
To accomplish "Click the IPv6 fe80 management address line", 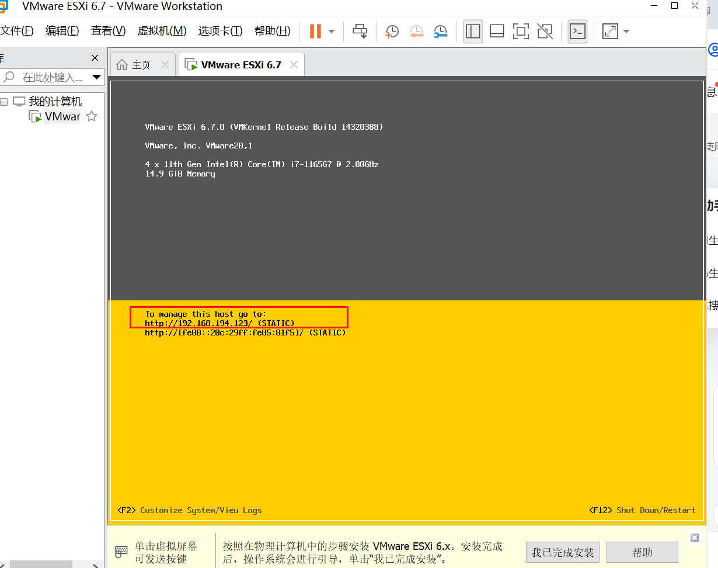I will [245, 333].
